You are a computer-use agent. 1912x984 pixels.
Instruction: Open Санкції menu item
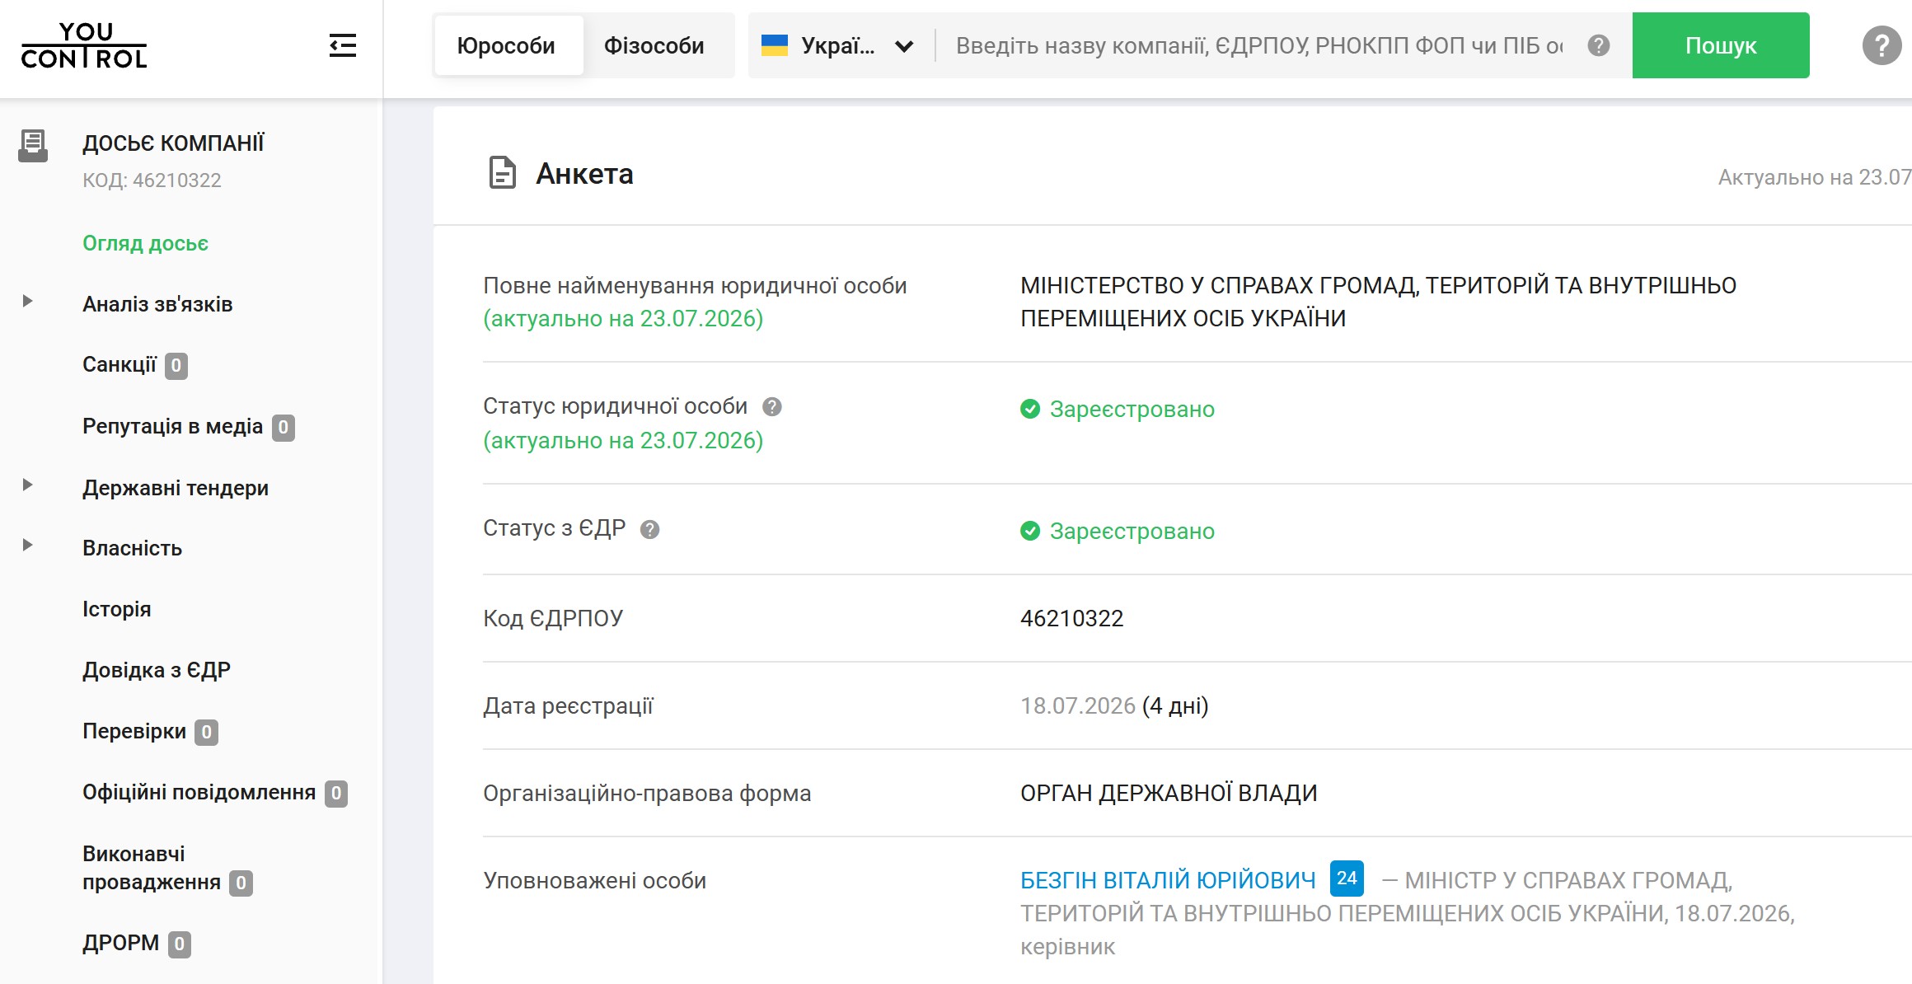[x=119, y=364]
